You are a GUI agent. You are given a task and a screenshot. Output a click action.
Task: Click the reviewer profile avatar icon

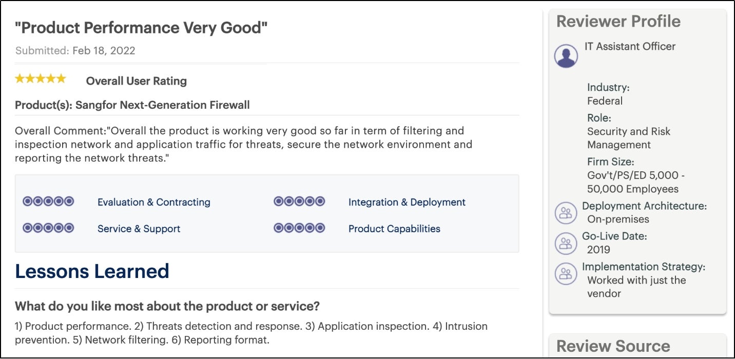[x=566, y=56]
